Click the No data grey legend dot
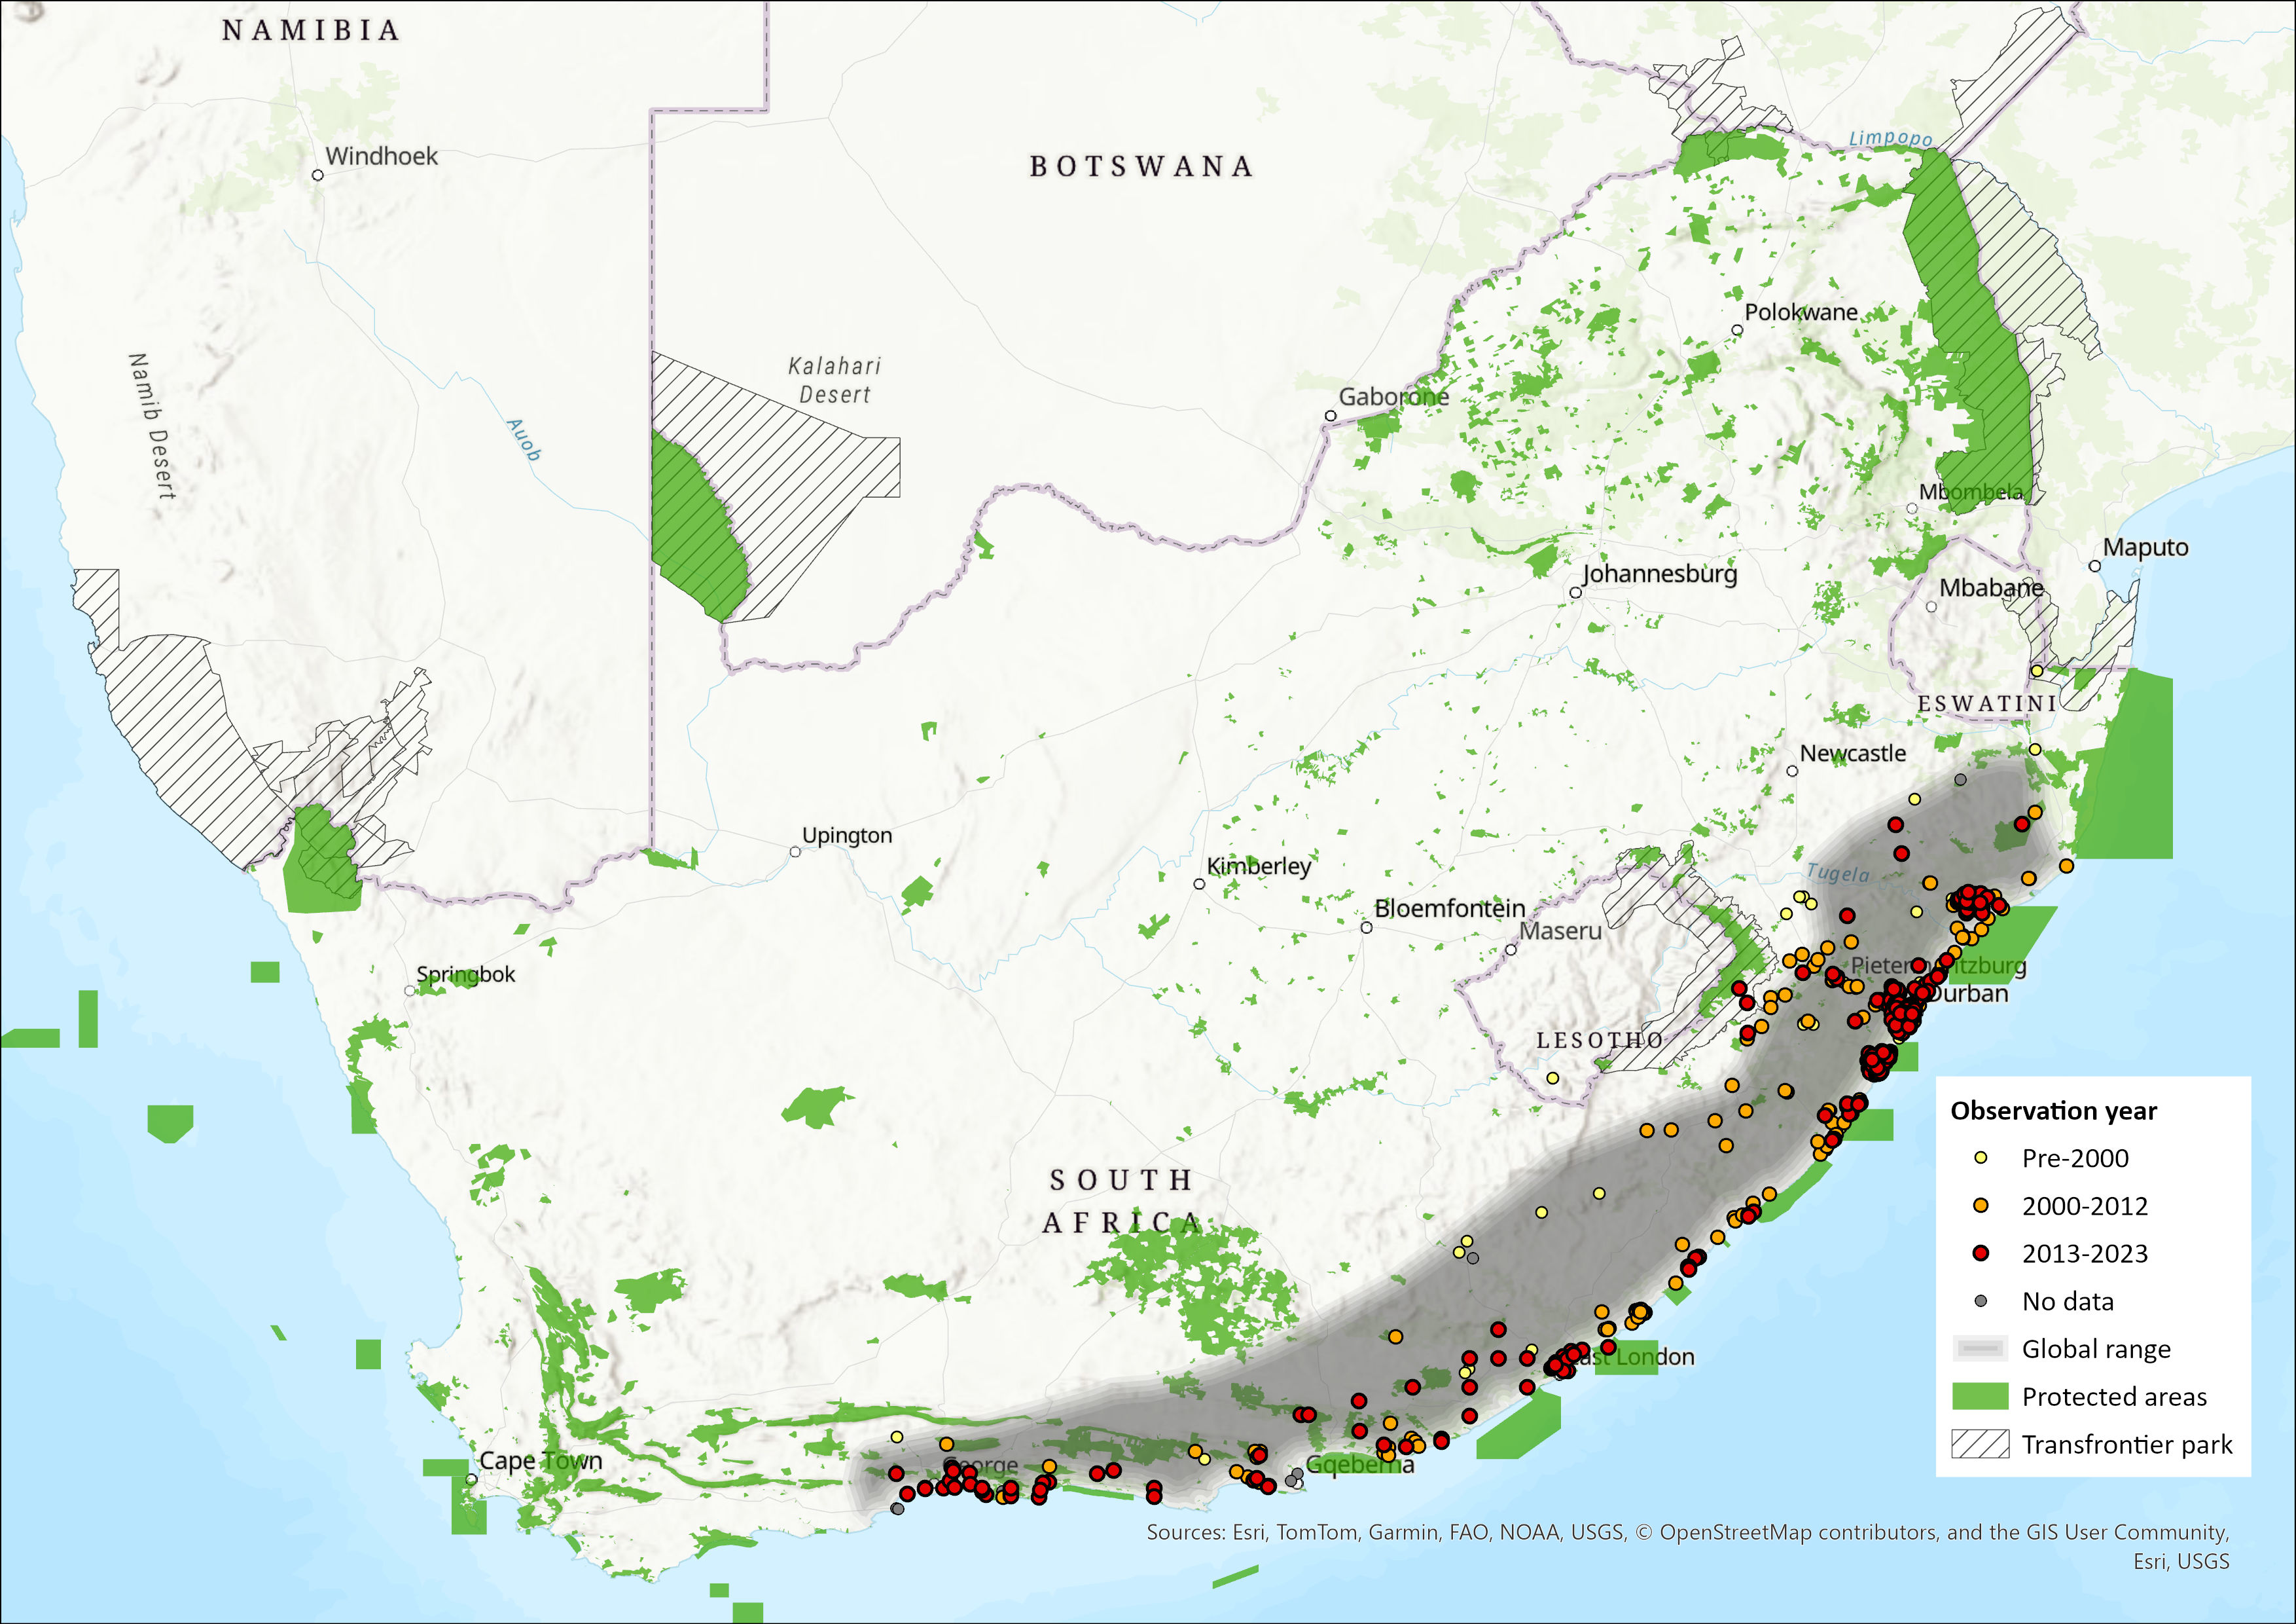Screen dimensions: 2296x1624 (1980, 1301)
